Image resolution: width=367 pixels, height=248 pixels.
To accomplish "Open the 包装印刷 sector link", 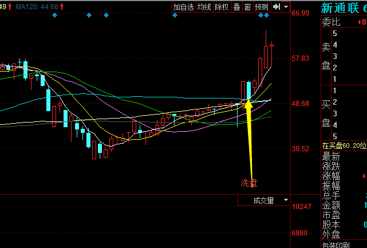I will coord(336,245).
